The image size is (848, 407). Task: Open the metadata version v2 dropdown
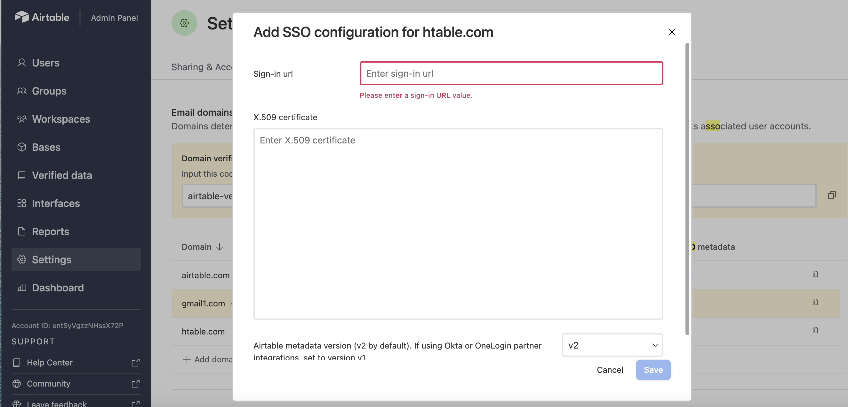click(612, 345)
